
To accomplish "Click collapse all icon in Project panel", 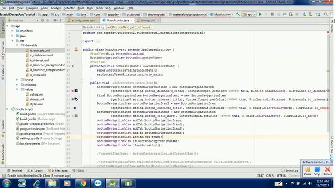I will point(48,20).
